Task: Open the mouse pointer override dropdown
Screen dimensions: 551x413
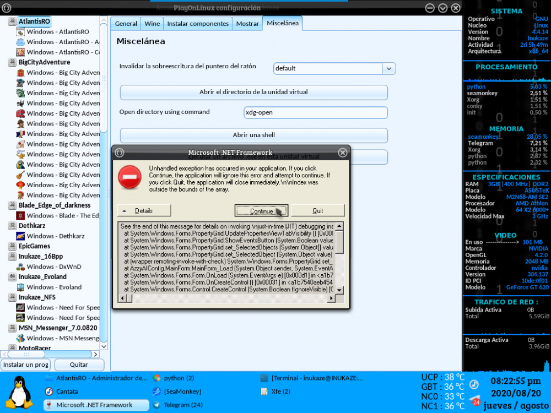Action: coord(390,68)
